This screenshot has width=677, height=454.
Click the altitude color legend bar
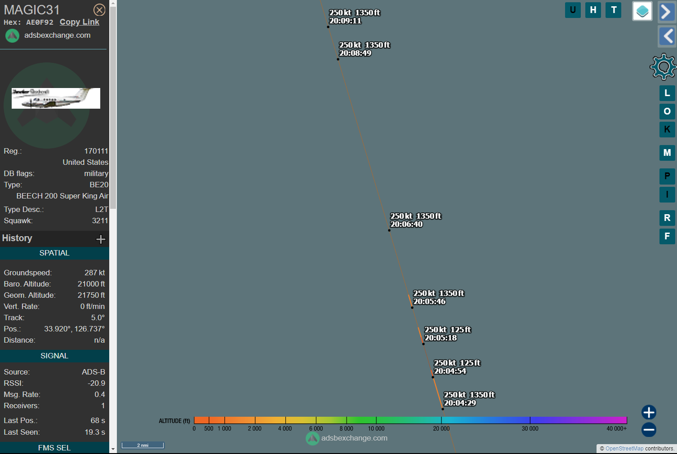click(410, 420)
